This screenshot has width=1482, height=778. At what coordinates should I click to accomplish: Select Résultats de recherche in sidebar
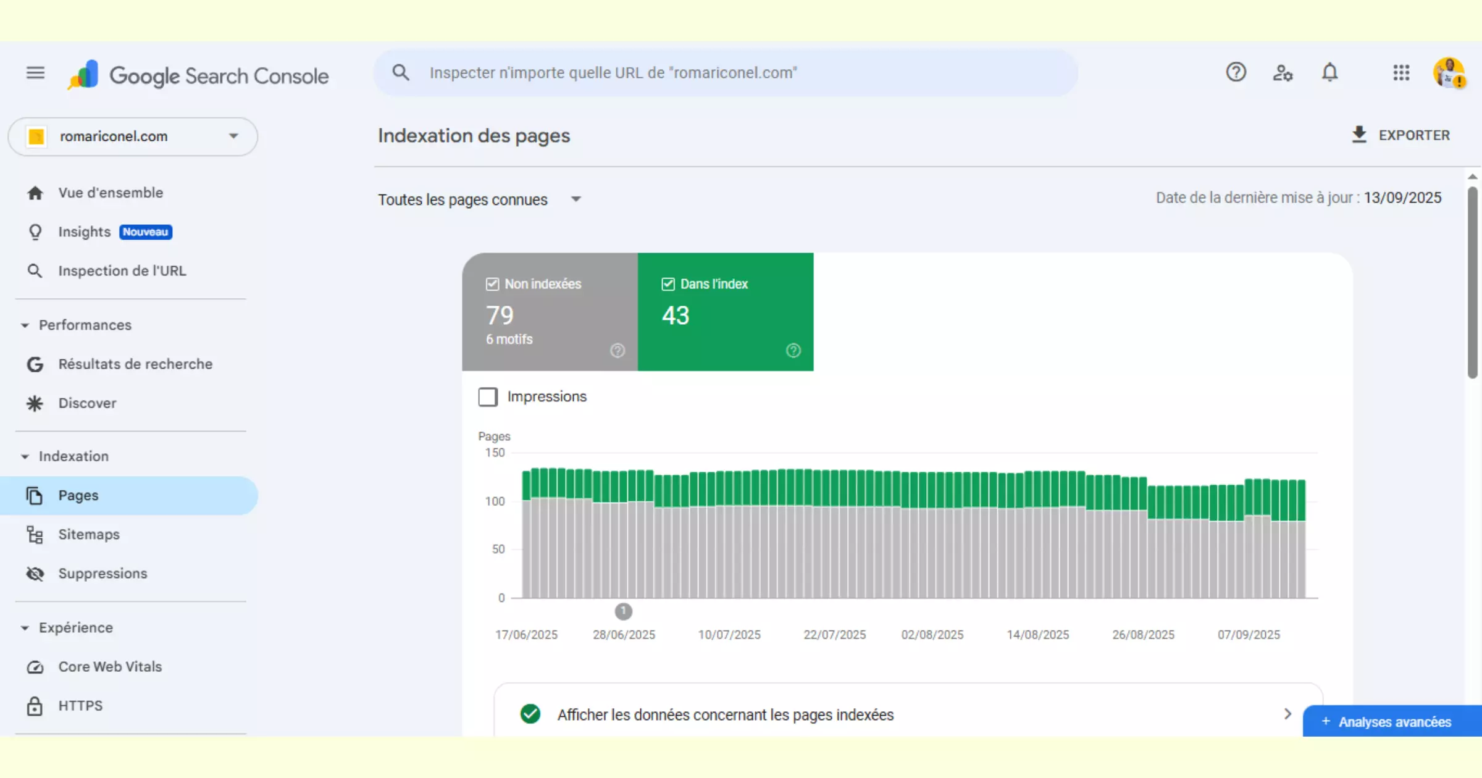point(135,364)
